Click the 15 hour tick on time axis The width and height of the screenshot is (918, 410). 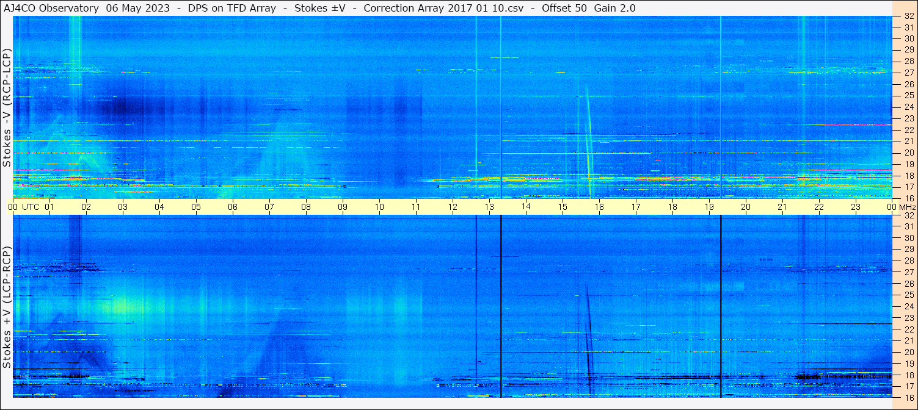563,207
